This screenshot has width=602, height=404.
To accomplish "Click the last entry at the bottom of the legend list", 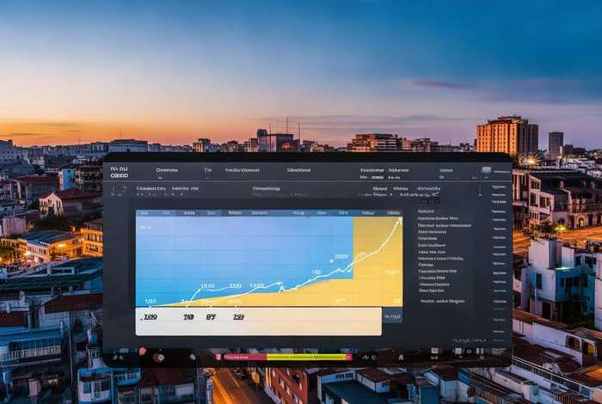I will point(443,301).
